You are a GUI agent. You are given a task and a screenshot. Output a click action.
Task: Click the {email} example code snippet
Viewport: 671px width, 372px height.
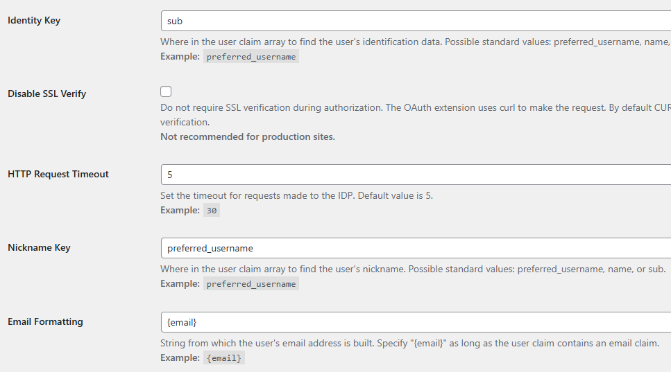pyautogui.click(x=224, y=358)
